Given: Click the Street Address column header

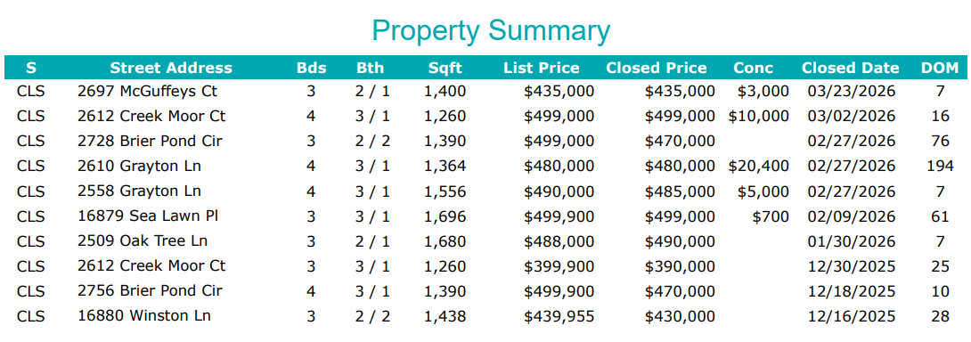Looking at the screenshot, I should [x=171, y=68].
